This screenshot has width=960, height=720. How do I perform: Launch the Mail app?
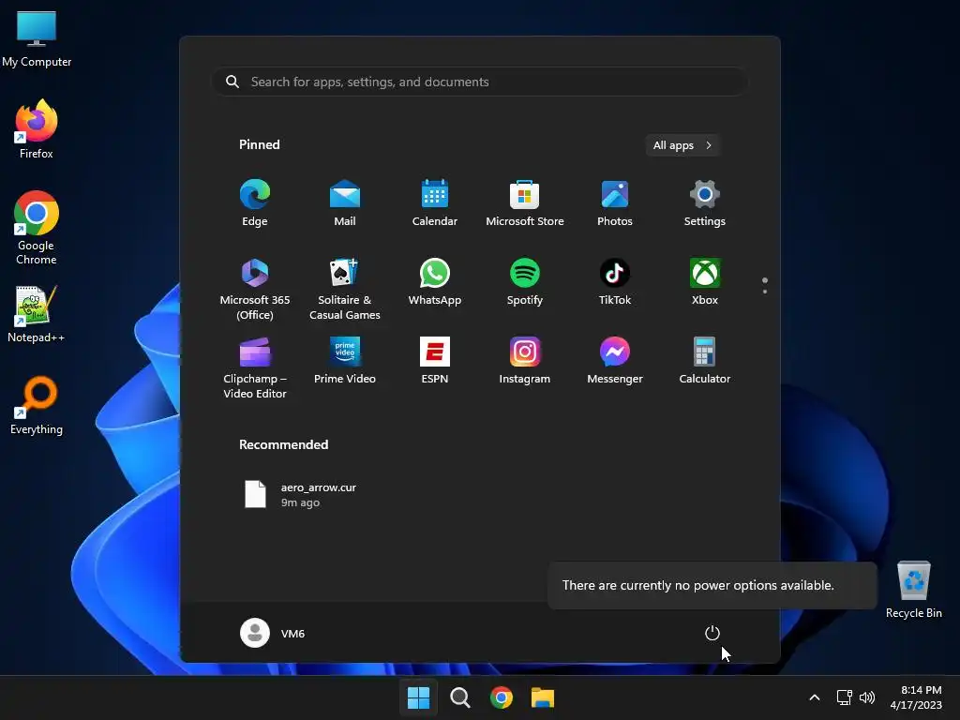point(345,203)
